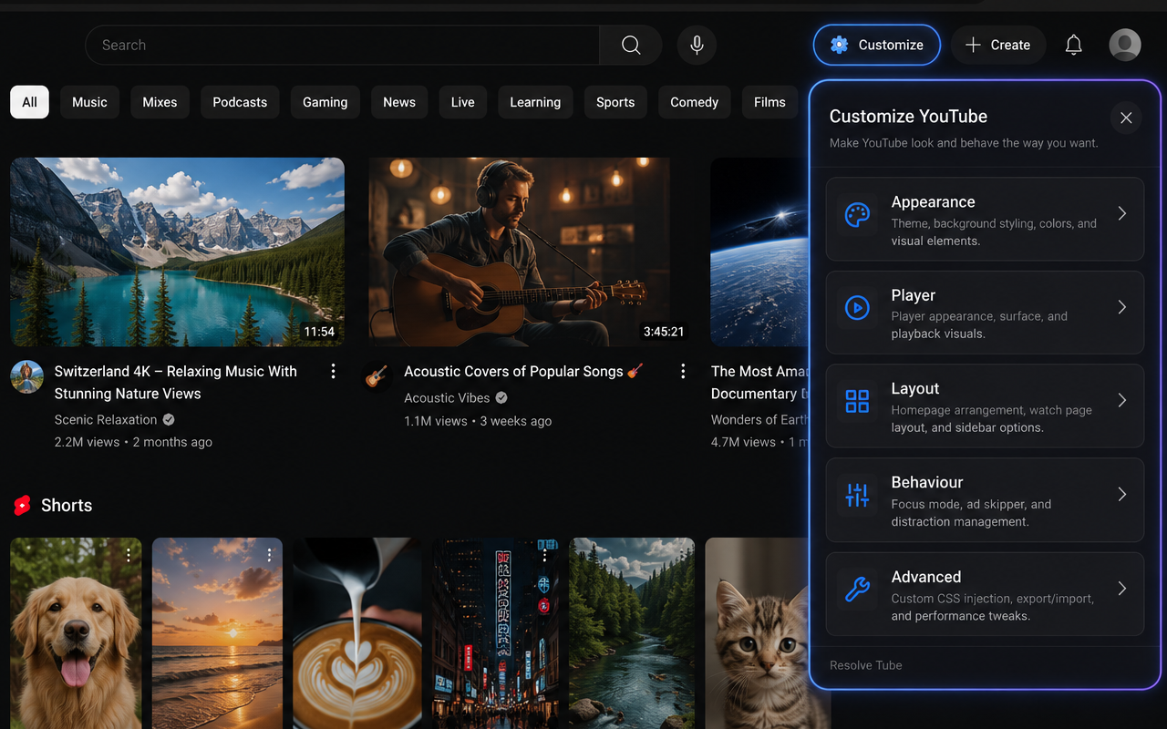Select the Podcasts filter chip
Image resolution: width=1167 pixels, height=729 pixels.
click(x=240, y=102)
